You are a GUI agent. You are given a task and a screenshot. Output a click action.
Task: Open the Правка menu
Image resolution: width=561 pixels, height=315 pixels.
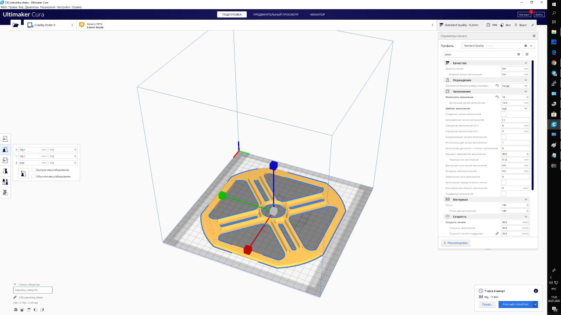[13, 7]
